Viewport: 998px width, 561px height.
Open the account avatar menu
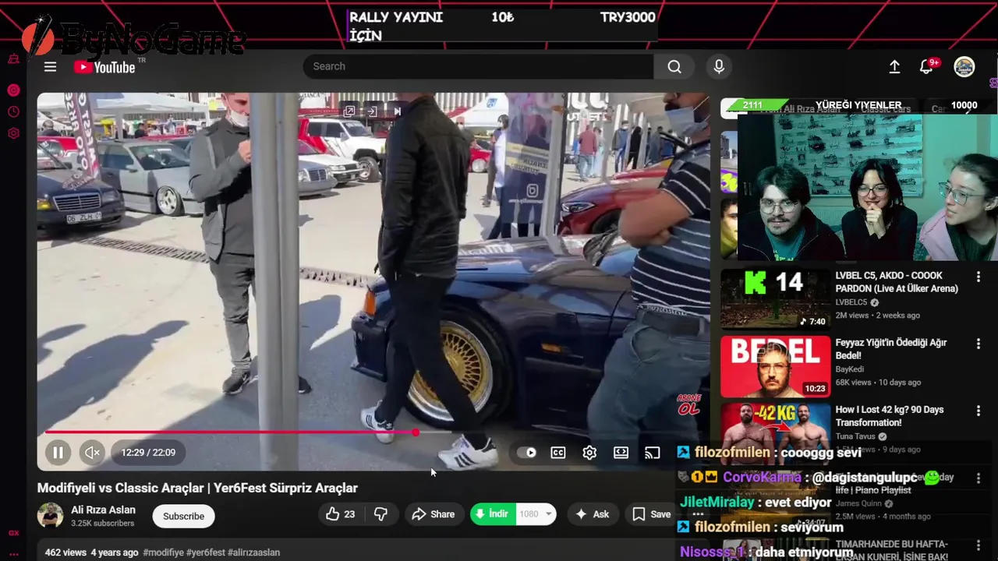pyautogui.click(x=964, y=67)
